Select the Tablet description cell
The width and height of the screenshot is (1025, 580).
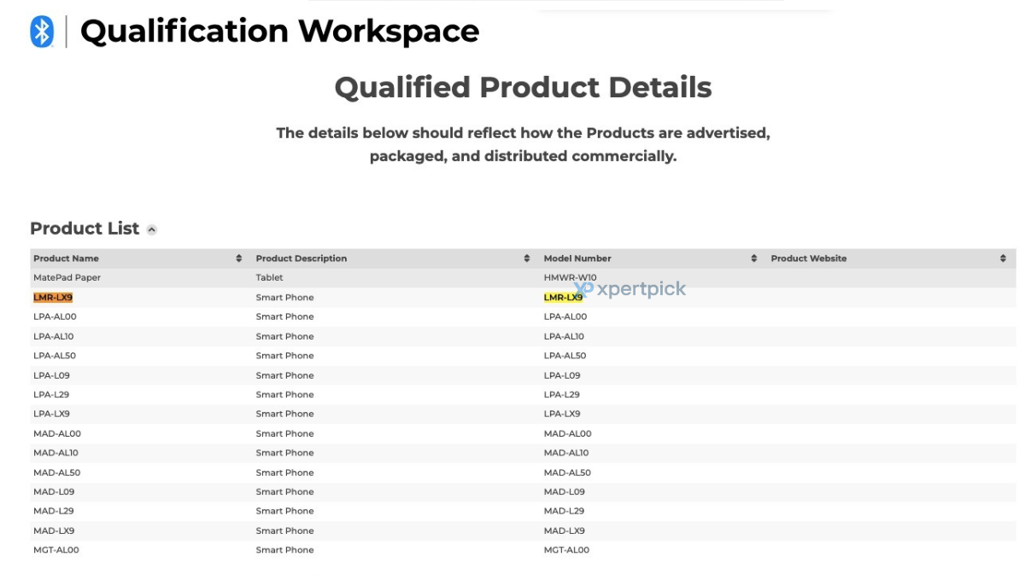tap(269, 278)
